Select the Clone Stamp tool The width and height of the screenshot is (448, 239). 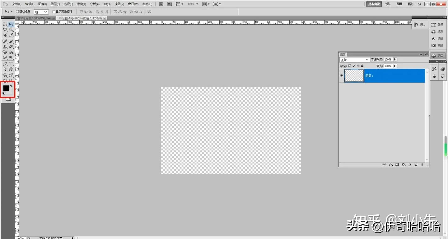(x=5, y=46)
